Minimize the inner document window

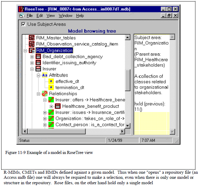[163, 16]
